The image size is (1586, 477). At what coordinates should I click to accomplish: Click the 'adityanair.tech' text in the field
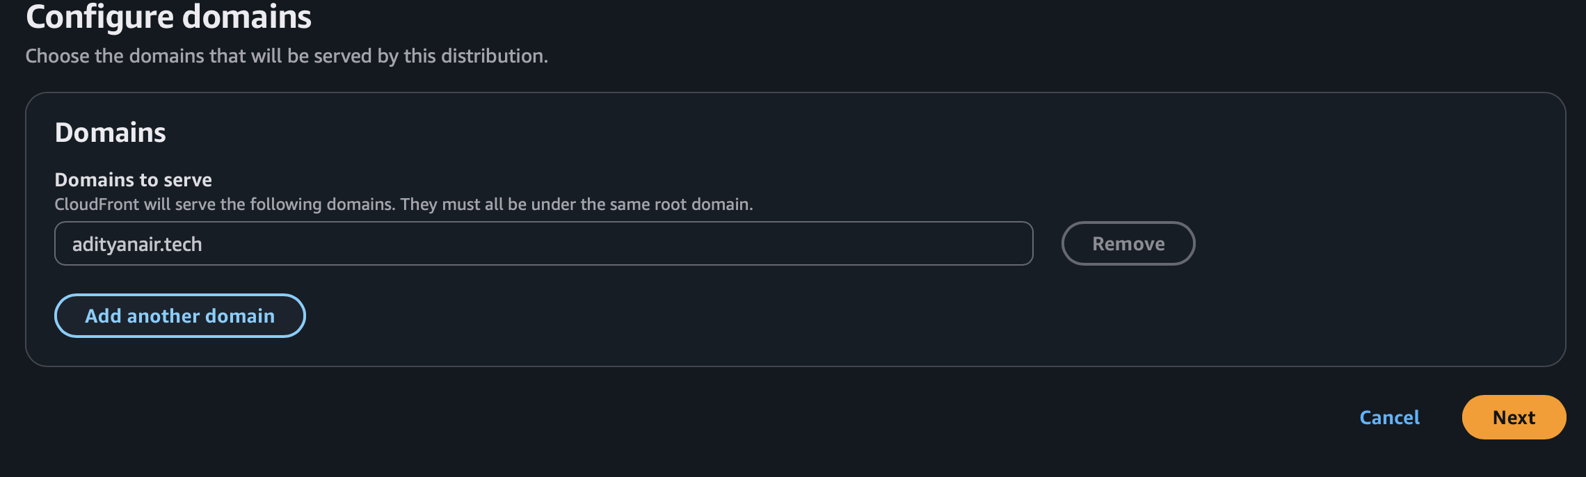click(137, 244)
